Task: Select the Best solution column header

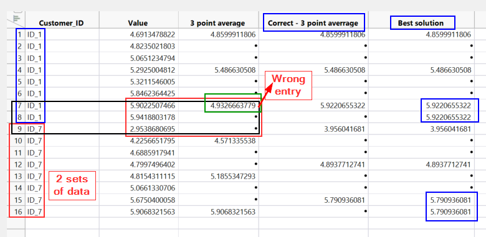Action: (x=421, y=23)
